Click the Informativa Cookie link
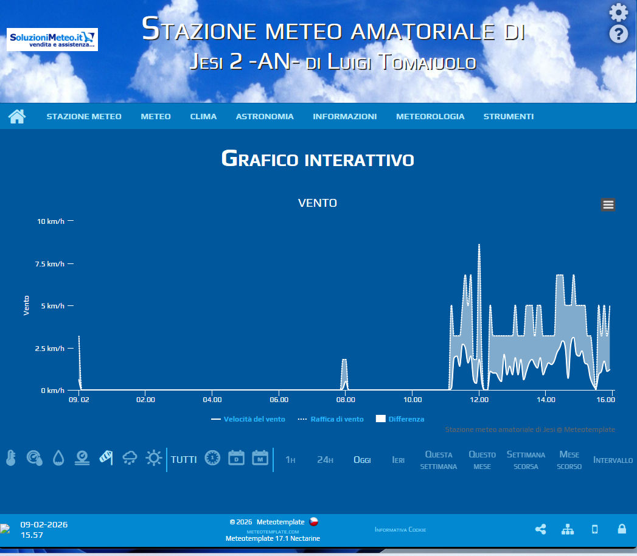 coord(400,530)
